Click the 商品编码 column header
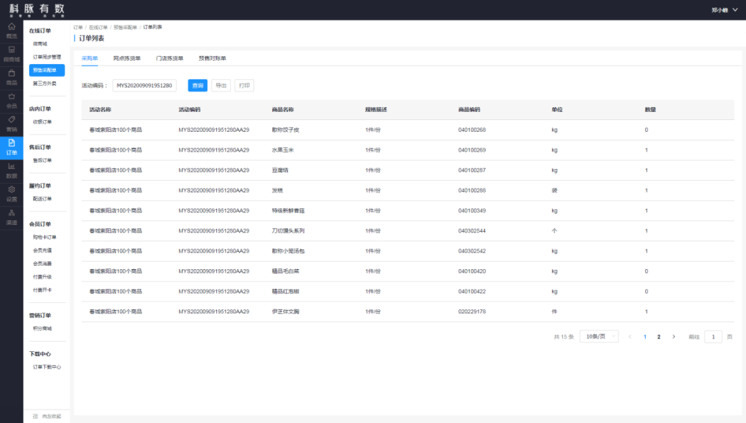The height and width of the screenshot is (423, 746). (469, 110)
